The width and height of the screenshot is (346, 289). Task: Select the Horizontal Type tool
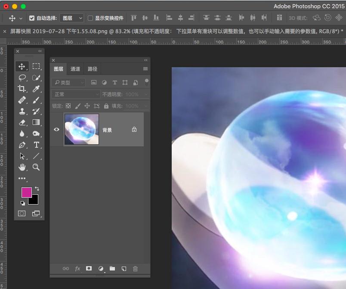[36, 145]
